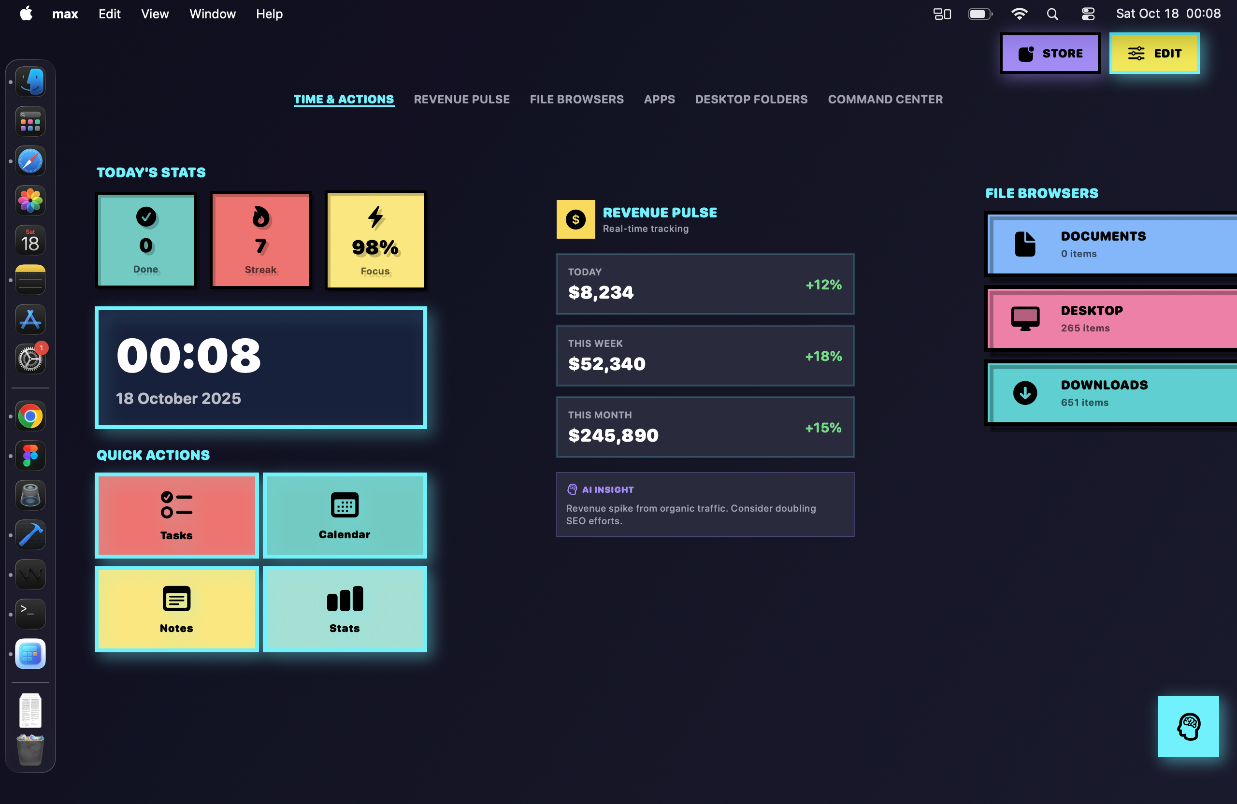Open the Notes quick action
This screenshot has width=1237, height=804.
pyautogui.click(x=176, y=609)
